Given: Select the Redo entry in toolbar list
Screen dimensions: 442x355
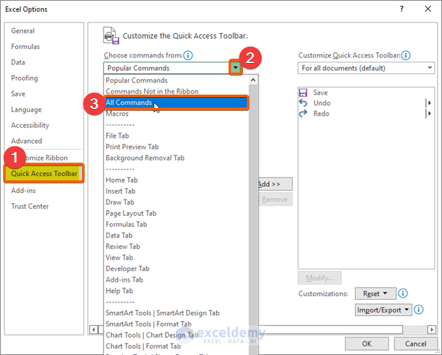Looking at the screenshot, I should (x=366, y=113).
